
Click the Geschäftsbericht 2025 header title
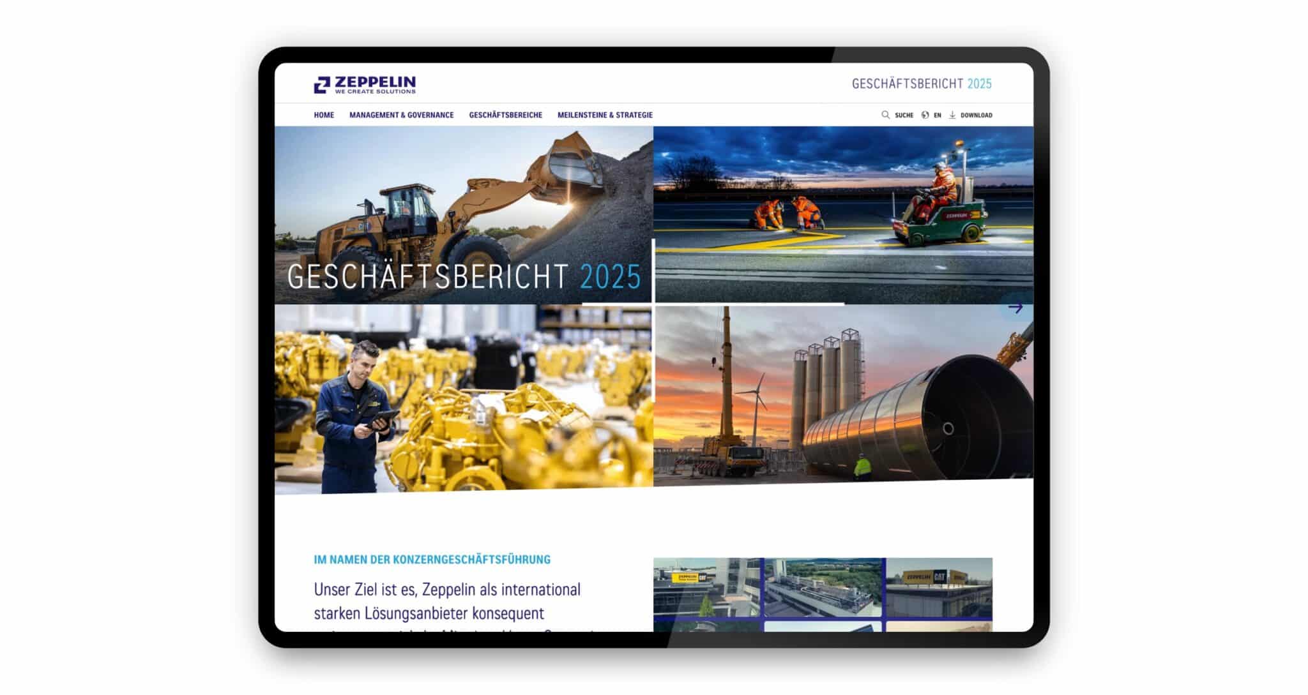click(922, 84)
